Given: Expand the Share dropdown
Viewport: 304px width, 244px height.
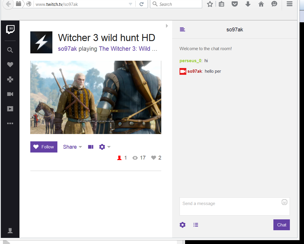Looking at the screenshot, I should tap(72, 147).
